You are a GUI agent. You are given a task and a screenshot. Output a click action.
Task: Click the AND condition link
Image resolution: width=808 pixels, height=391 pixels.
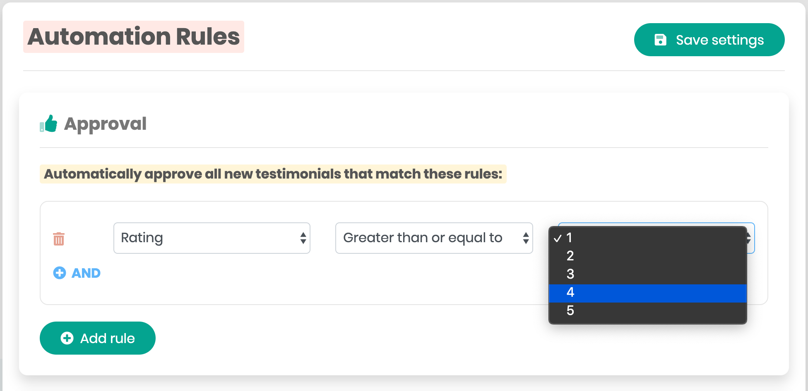click(86, 273)
